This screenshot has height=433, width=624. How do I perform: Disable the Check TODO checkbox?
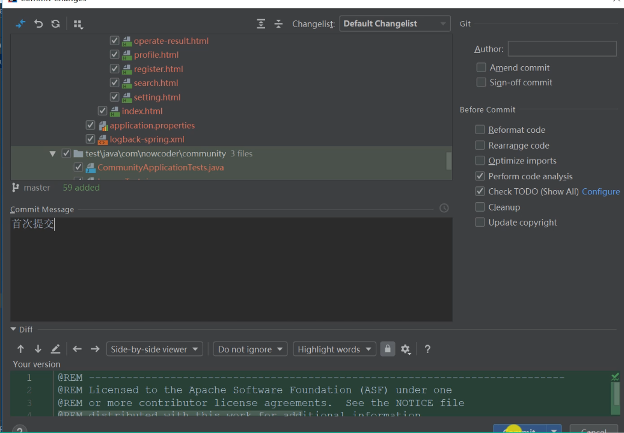point(480,191)
